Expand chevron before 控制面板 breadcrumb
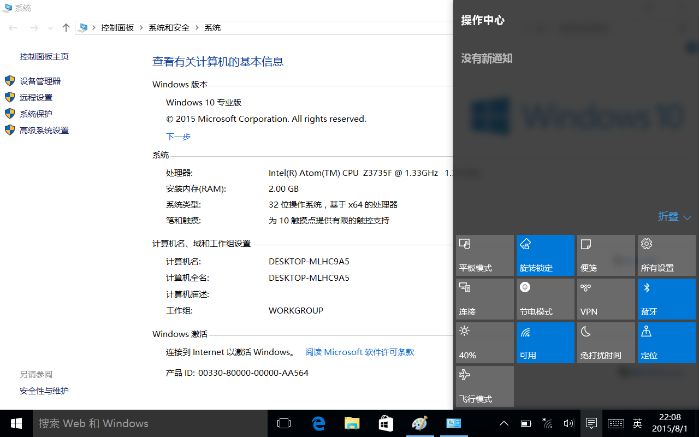 [x=94, y=28]
